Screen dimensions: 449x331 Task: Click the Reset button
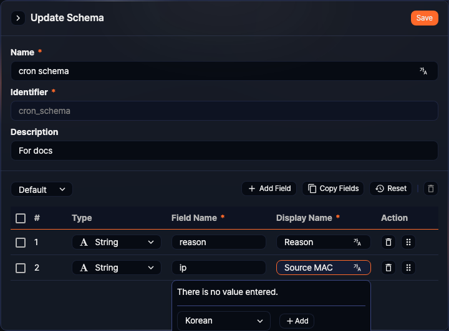tap(390, 189)
